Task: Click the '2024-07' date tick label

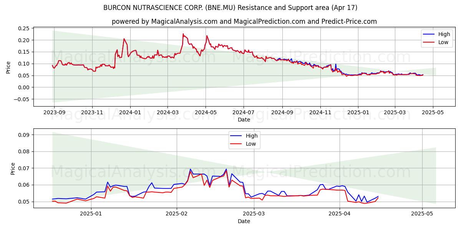Action: click(244, 113)
